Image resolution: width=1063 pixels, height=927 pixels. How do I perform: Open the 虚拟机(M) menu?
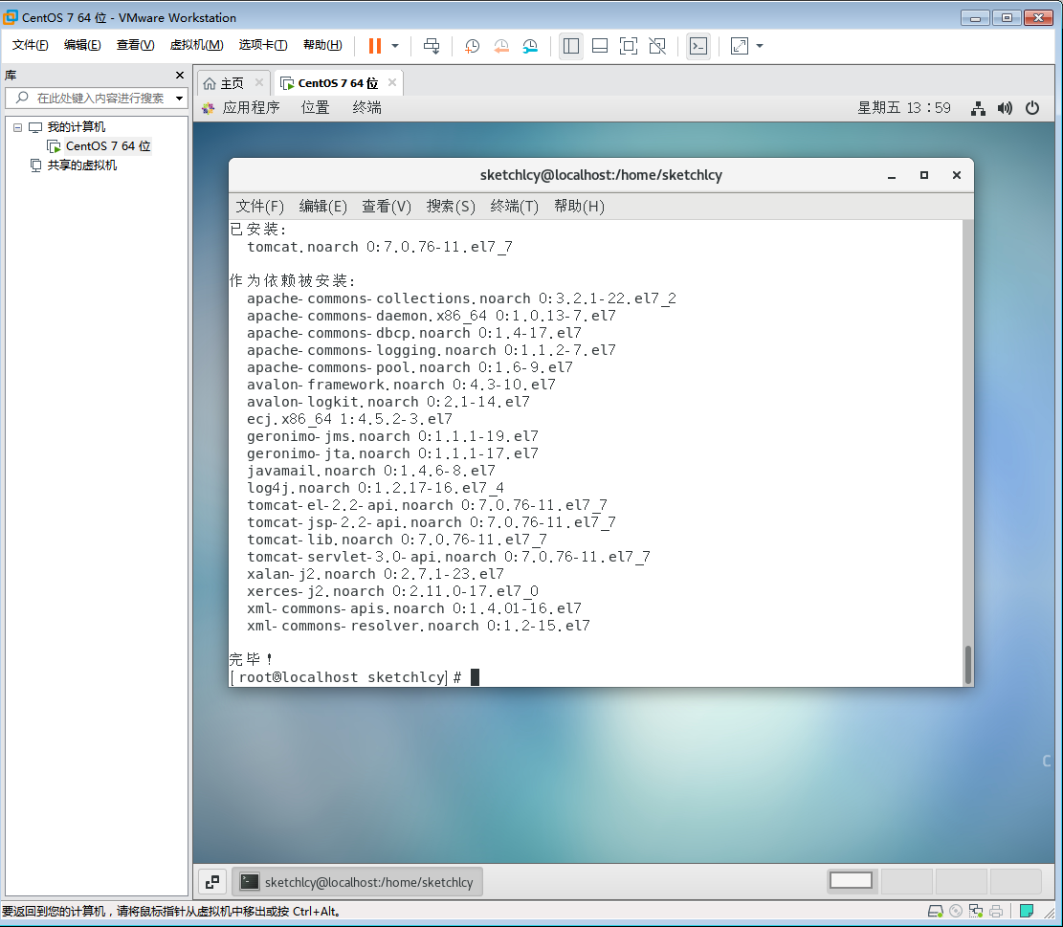click(x=195, y=45)
